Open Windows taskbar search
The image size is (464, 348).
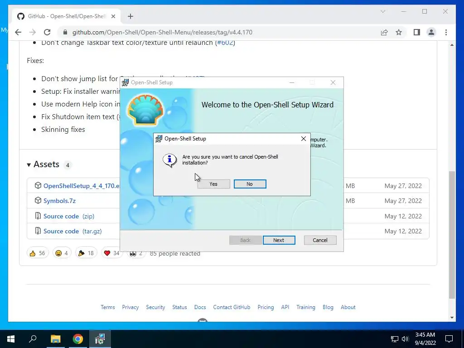click(33, 339)
